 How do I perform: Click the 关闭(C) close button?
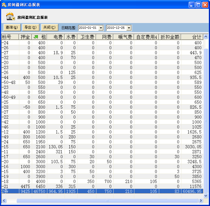[50, 27]
